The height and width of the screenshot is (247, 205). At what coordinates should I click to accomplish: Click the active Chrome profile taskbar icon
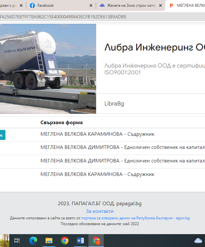(x=96, y=241)
